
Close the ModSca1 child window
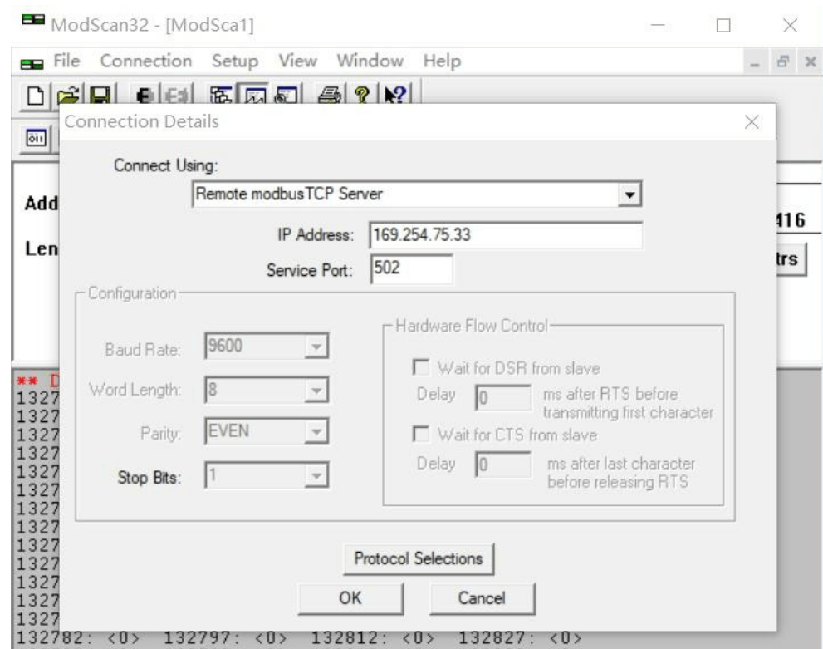point(810,62)
